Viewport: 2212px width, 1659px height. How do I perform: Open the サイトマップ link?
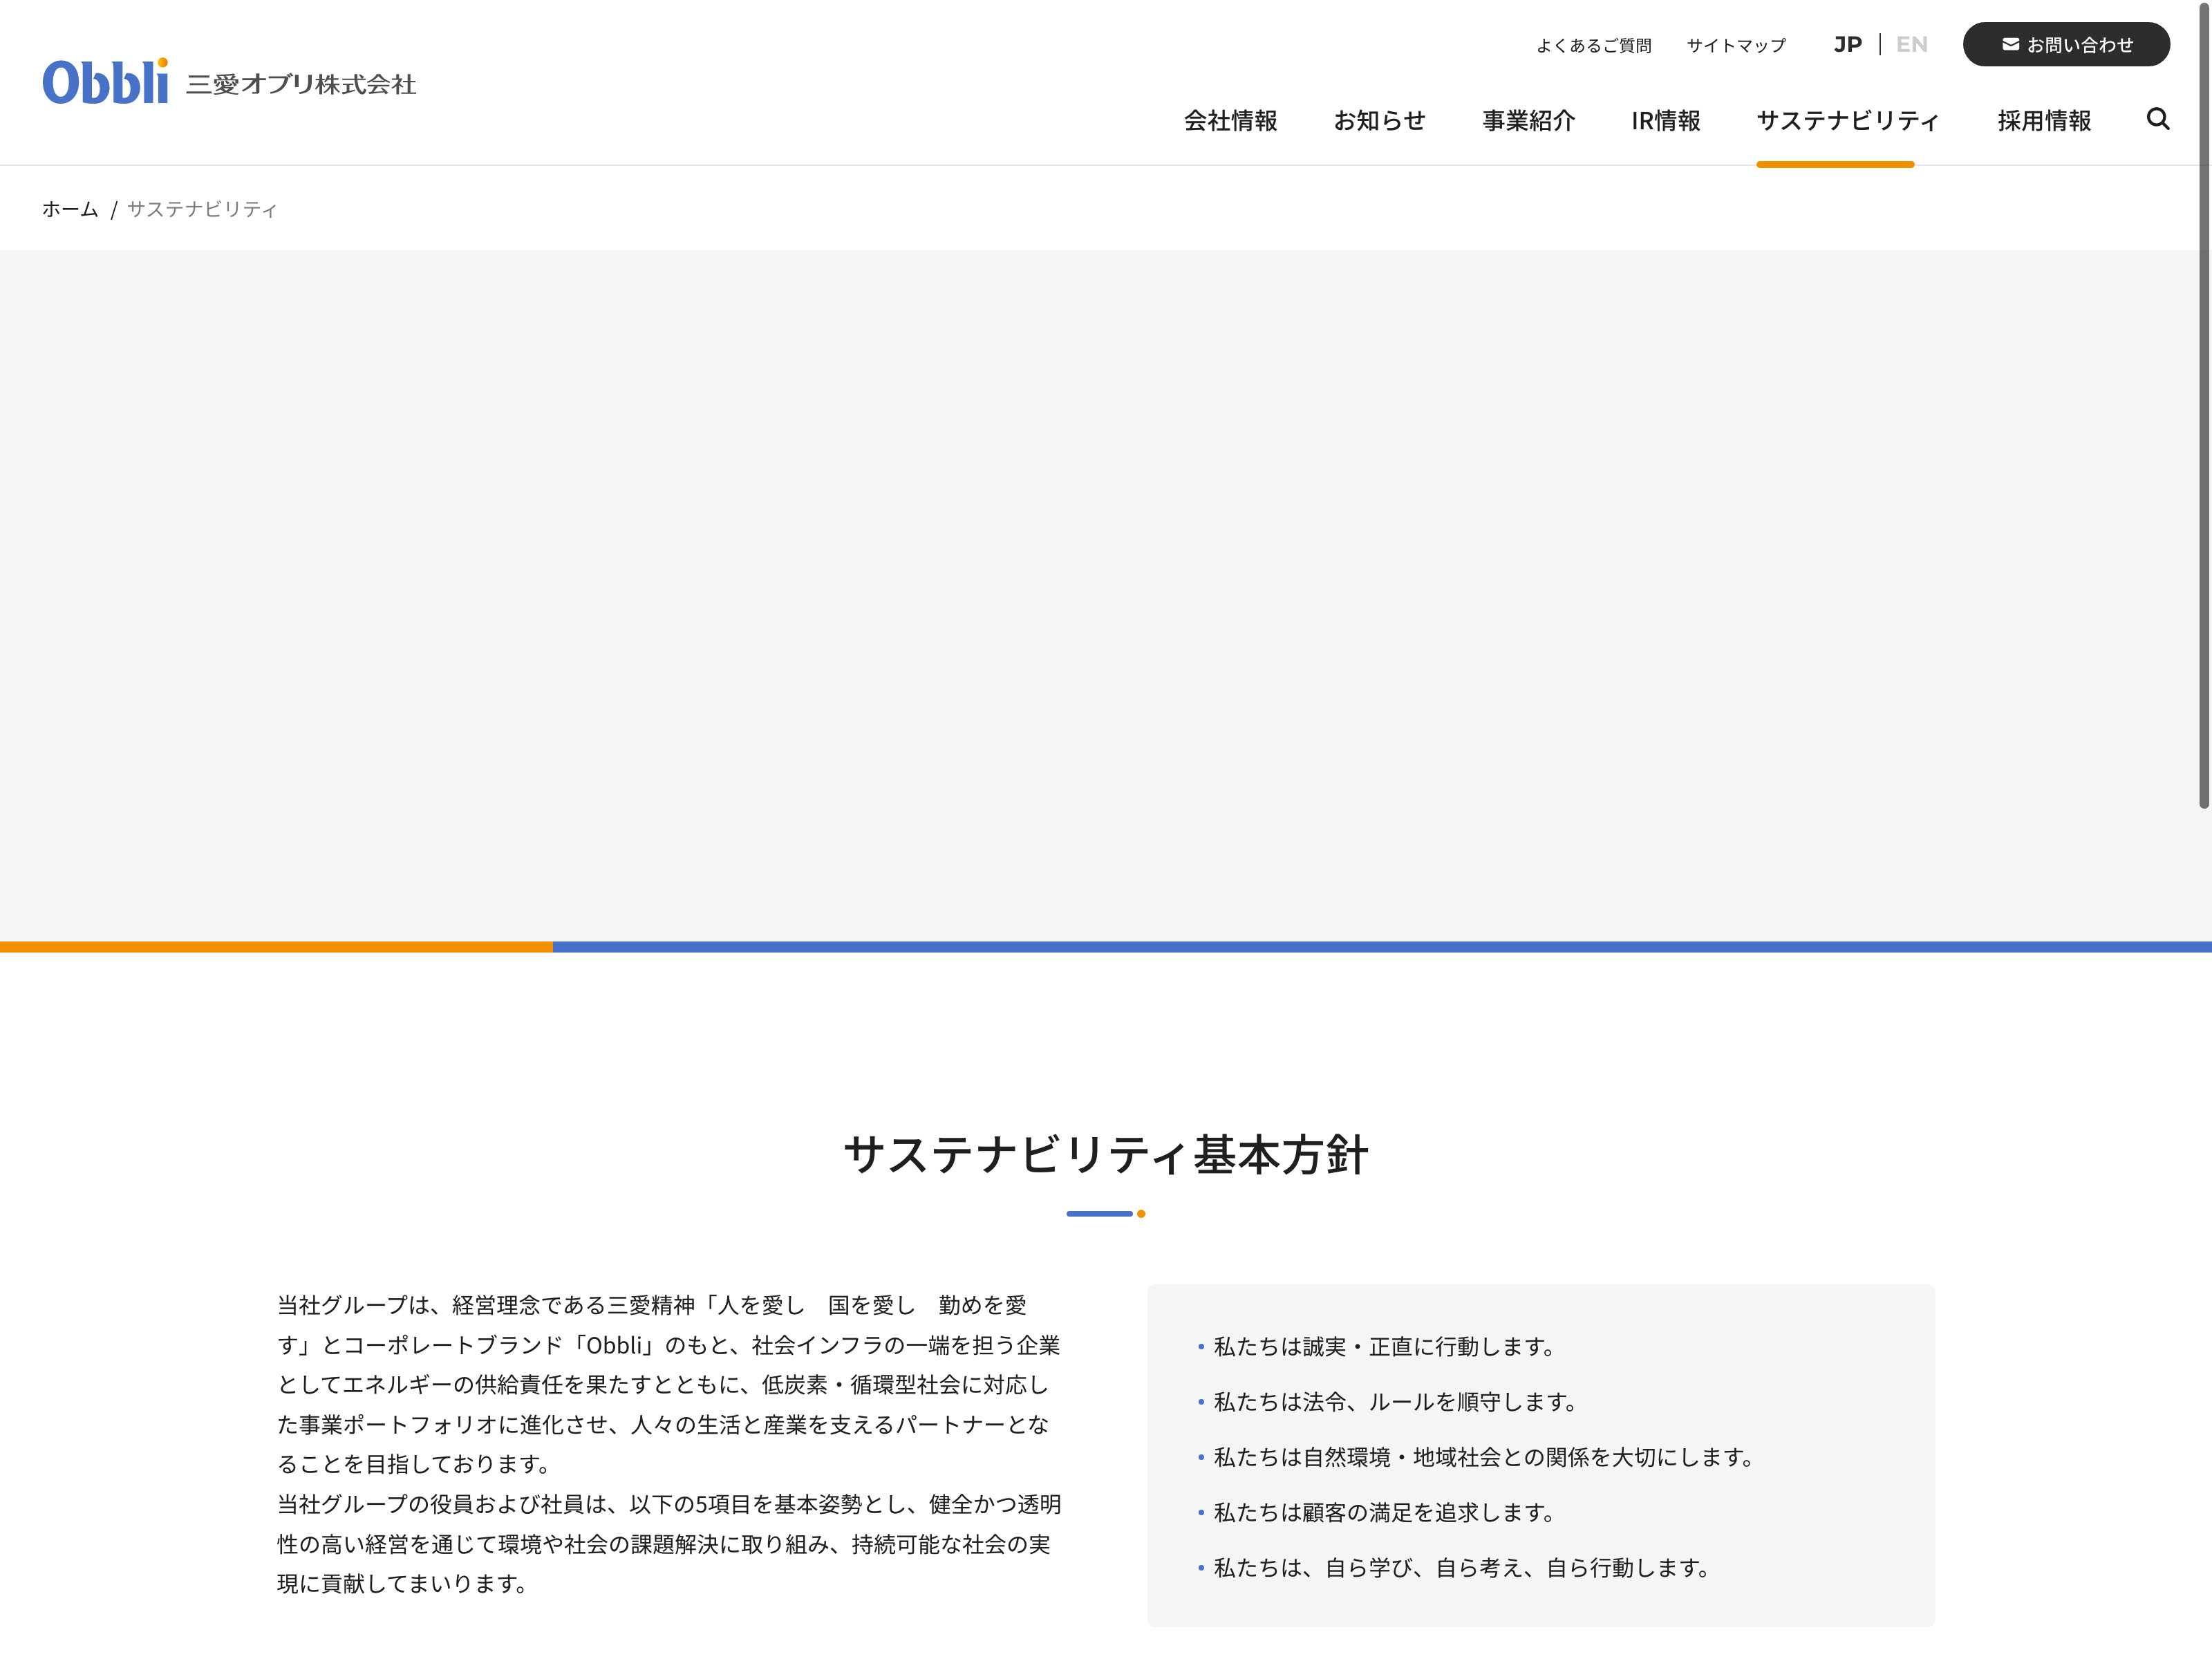click(x=1735, y=45)
